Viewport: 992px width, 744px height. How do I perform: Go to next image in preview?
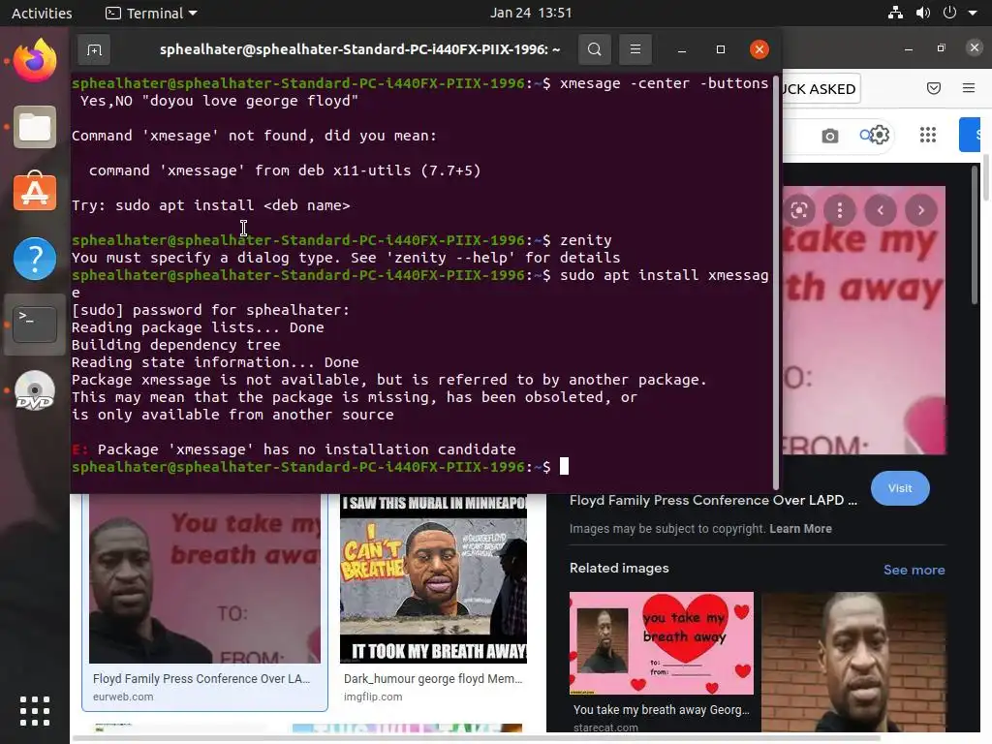tap(921, 210)
